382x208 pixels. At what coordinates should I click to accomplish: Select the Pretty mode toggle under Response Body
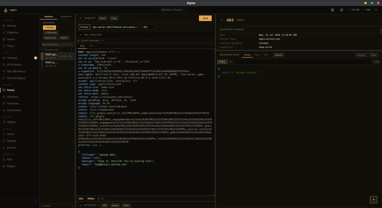click(x=222, y=62)
